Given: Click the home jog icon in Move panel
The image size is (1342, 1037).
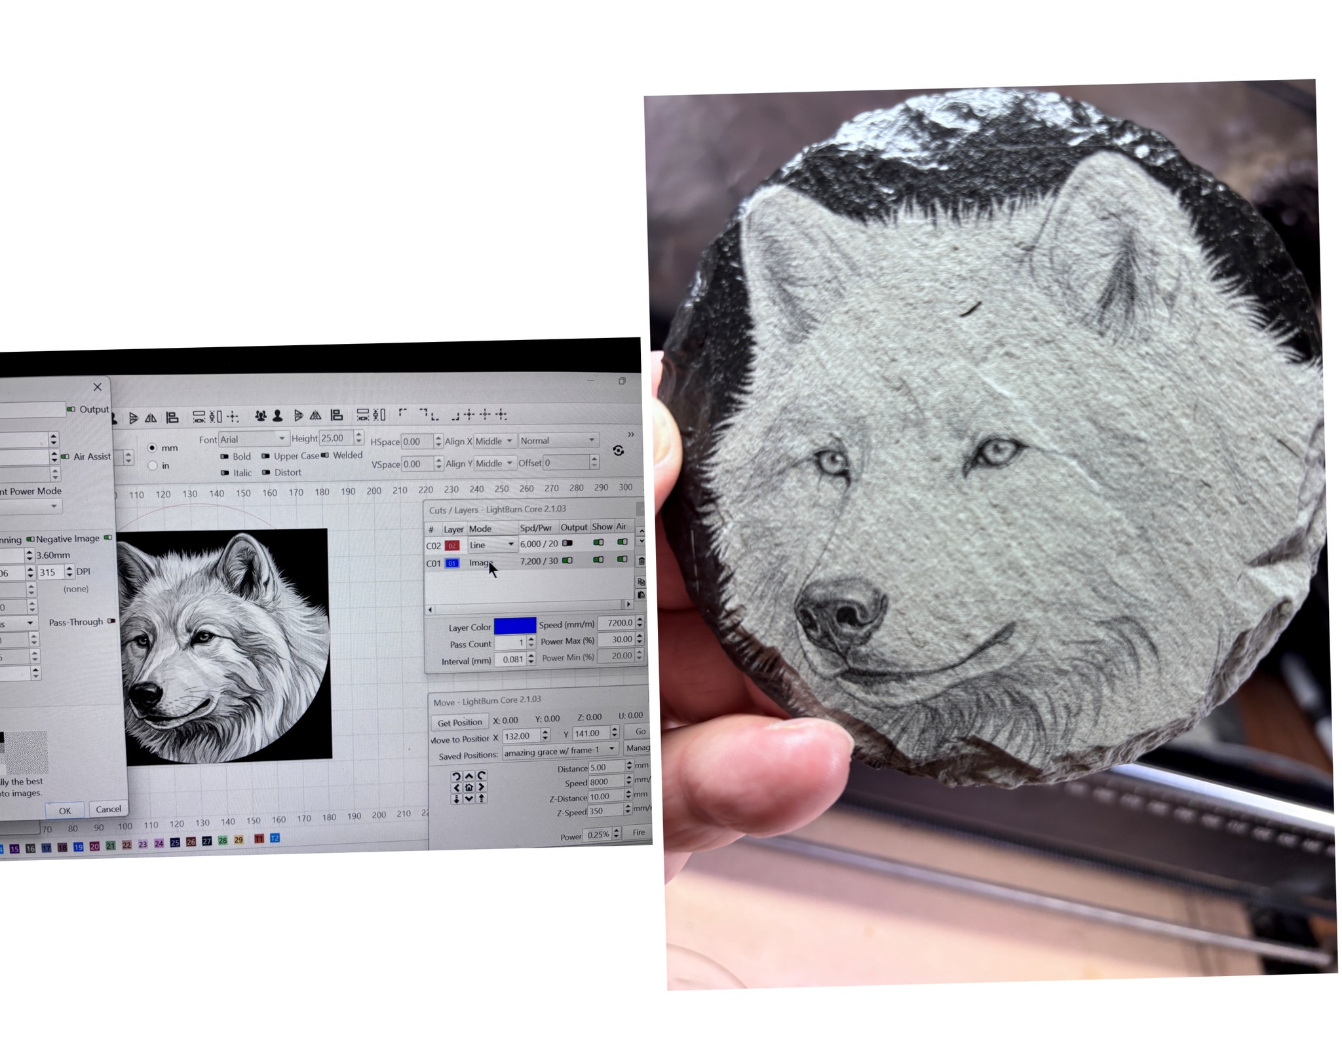Looking at the screenshot, I should [469, 787].
